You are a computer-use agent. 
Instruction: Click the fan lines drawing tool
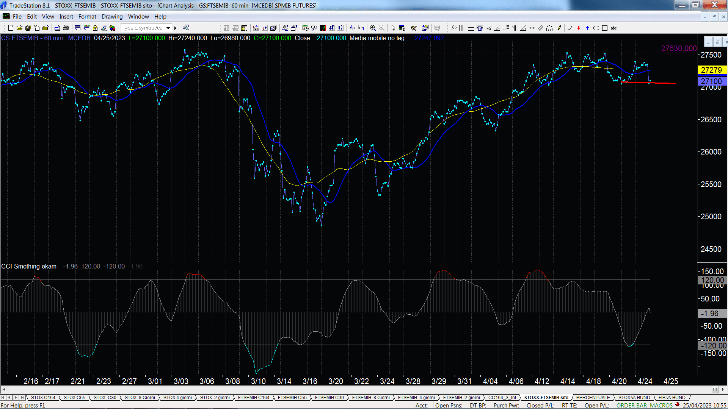pyautogui.click(x=523, y=28)
